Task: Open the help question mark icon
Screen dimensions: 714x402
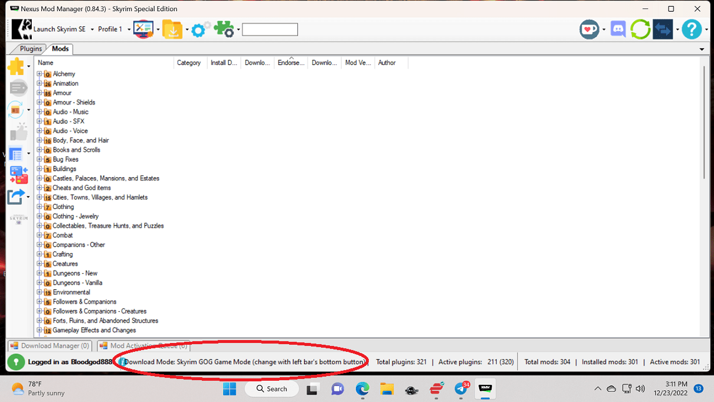Action: (x=692, y=29)
